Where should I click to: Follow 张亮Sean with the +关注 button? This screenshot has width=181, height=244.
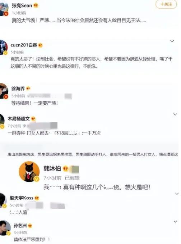[x=166, y=4]
